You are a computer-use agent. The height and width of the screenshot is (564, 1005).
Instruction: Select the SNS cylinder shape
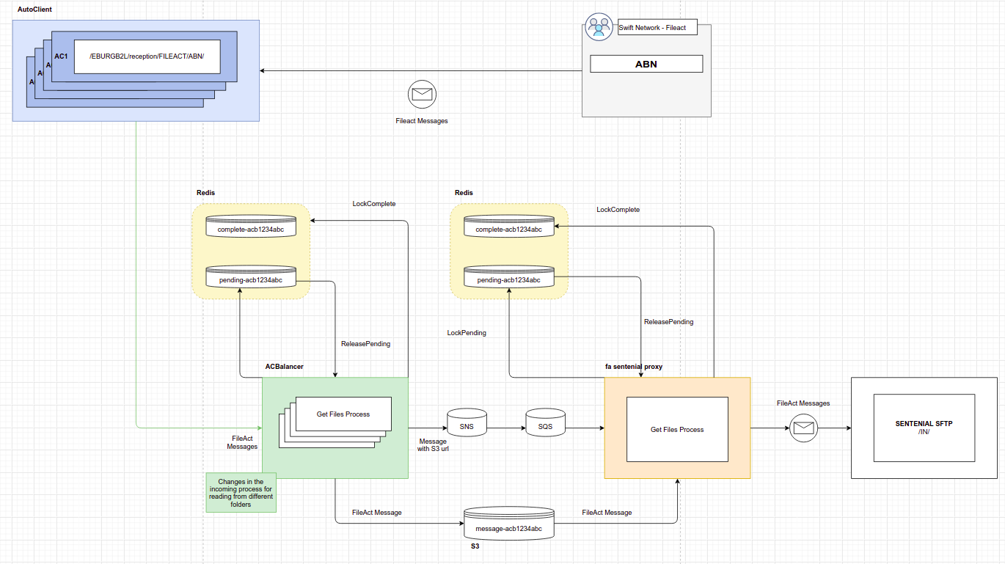(467, 423)
